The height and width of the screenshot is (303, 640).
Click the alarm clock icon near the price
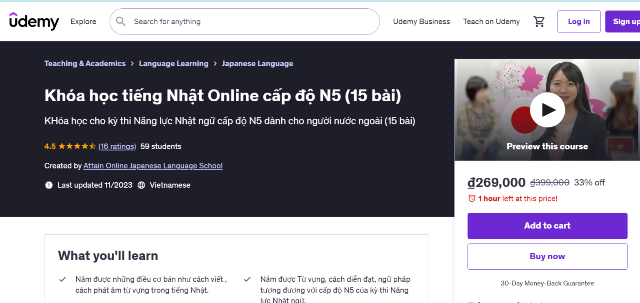[472, 198]
